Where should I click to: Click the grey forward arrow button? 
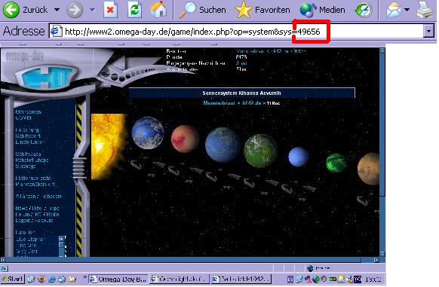75,10
